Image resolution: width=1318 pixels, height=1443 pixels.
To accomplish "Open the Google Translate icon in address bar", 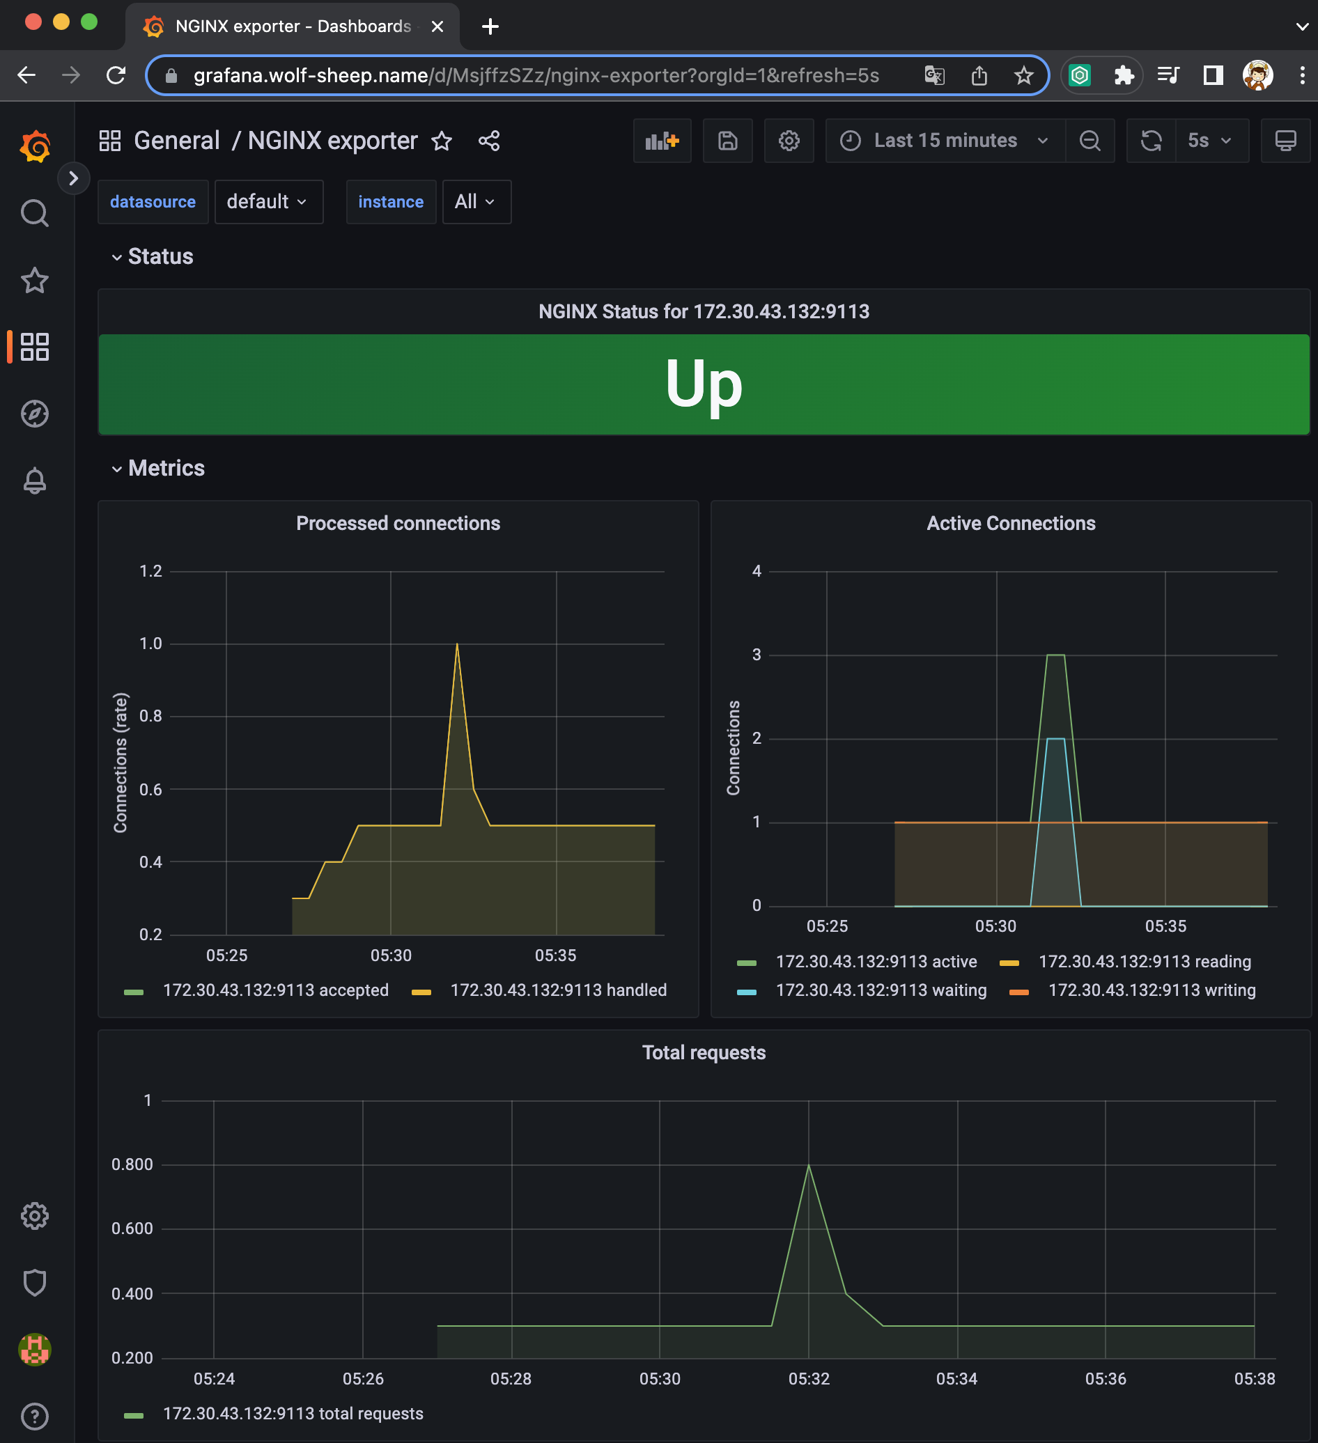I will 934,75.
